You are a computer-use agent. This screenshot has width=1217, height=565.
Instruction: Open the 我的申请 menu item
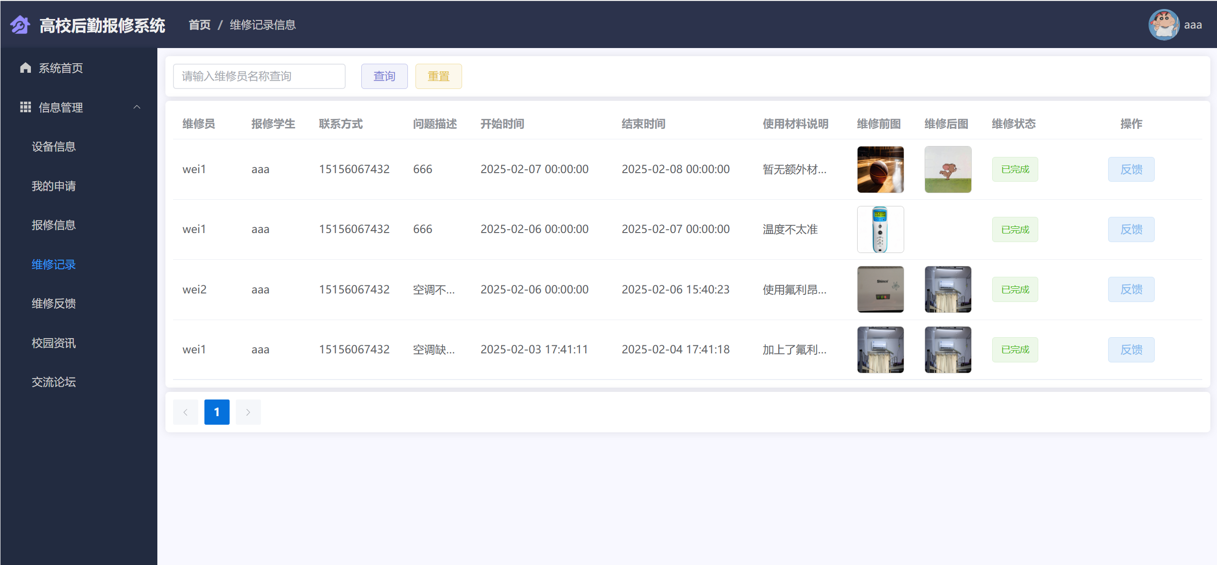pos(54,186)
